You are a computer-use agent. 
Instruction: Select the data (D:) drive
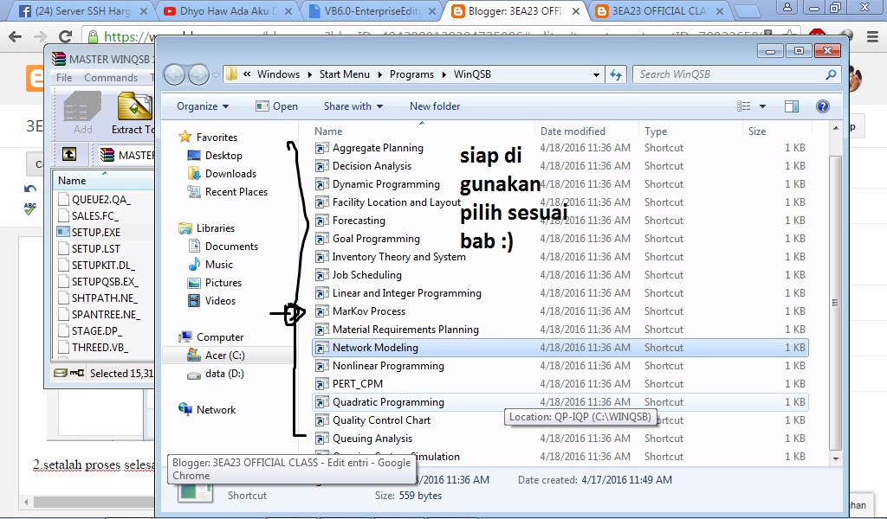[224, 374]
